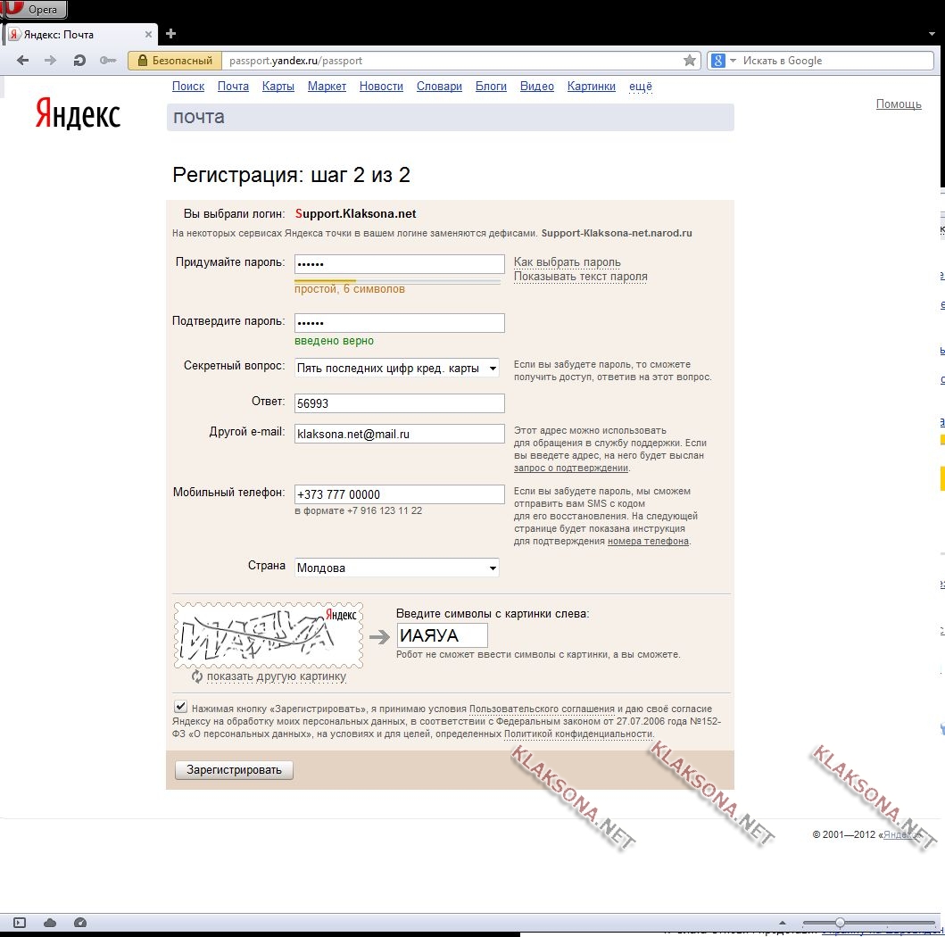Click the captcha image

click(269, 635)
